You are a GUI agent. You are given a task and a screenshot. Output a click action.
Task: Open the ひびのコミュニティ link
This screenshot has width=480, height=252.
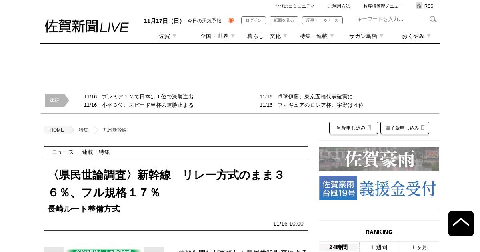point(295,6)
